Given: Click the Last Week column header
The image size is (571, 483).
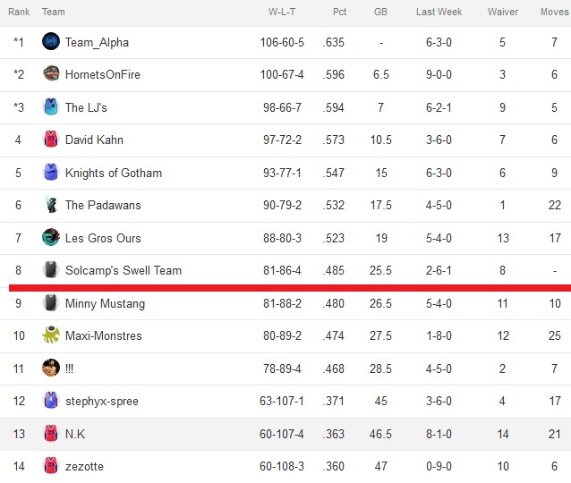Looking at the screenshot, I should 439,12.
